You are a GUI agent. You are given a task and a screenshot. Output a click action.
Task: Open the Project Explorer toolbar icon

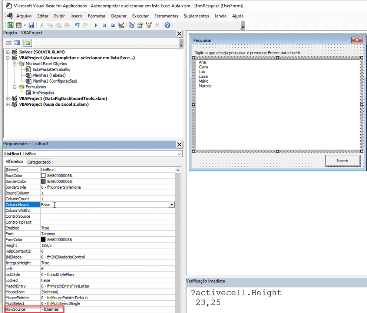[132, 25]
